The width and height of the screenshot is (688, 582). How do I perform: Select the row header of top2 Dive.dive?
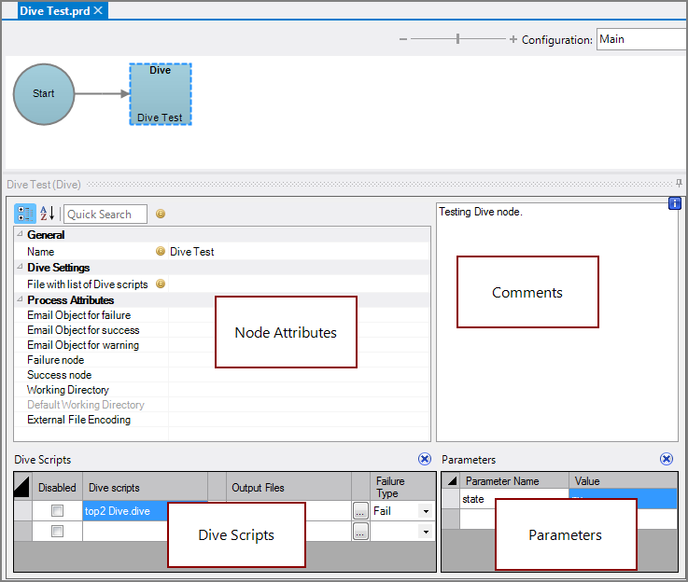coord(22,511)
